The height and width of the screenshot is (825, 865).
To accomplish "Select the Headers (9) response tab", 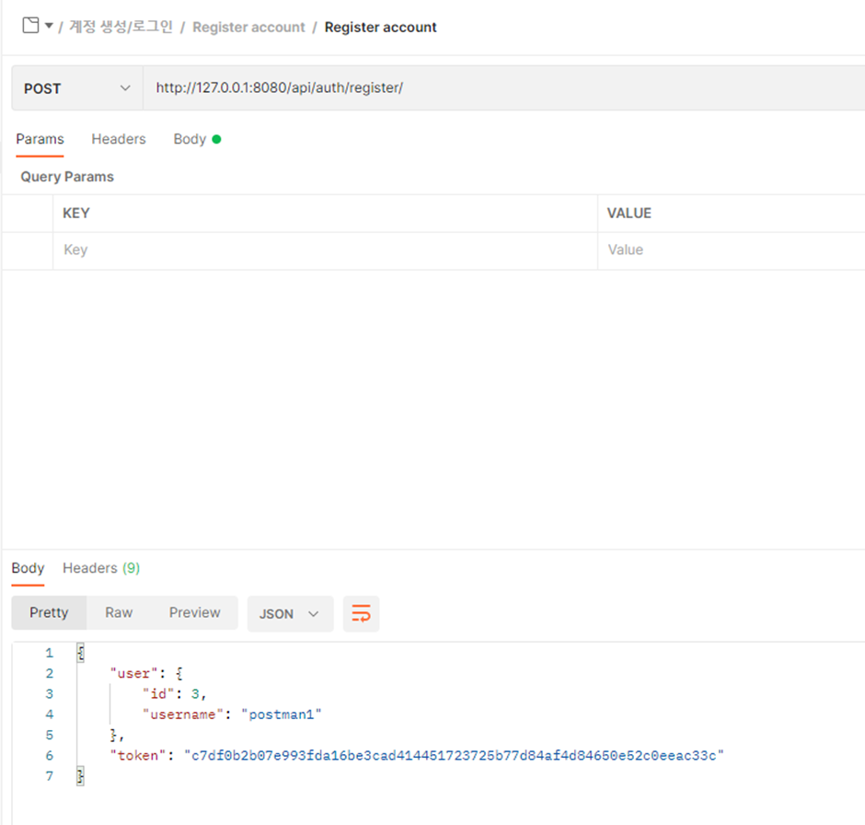I will pyautogui.click(x=100, y=568).
